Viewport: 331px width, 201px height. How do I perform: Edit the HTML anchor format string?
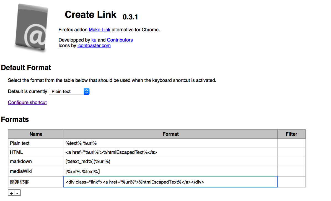pos(170,152)
